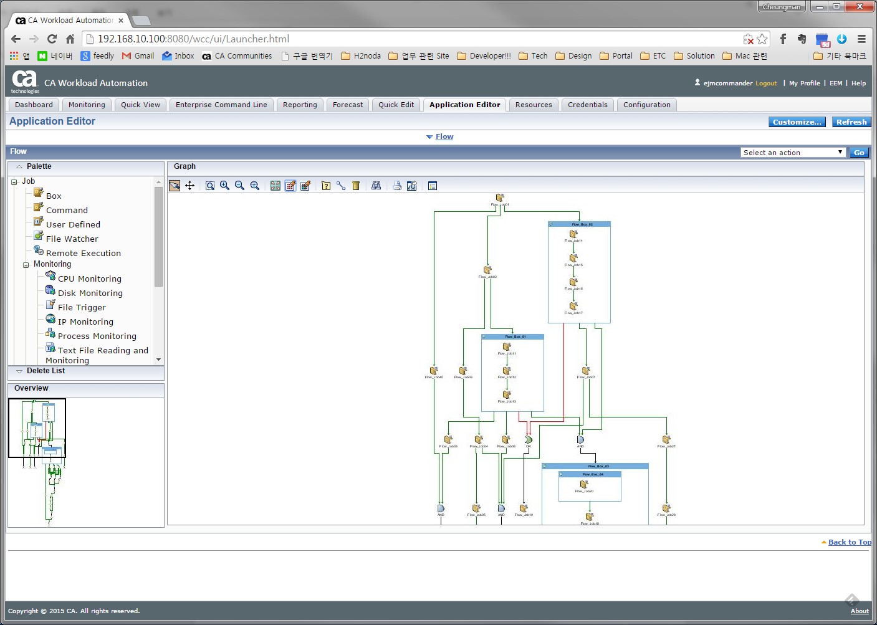Image resolution: width=877 pixels, height=625 pixels.
Task: Click the Back to Top link
Action: tap(850, 542)
